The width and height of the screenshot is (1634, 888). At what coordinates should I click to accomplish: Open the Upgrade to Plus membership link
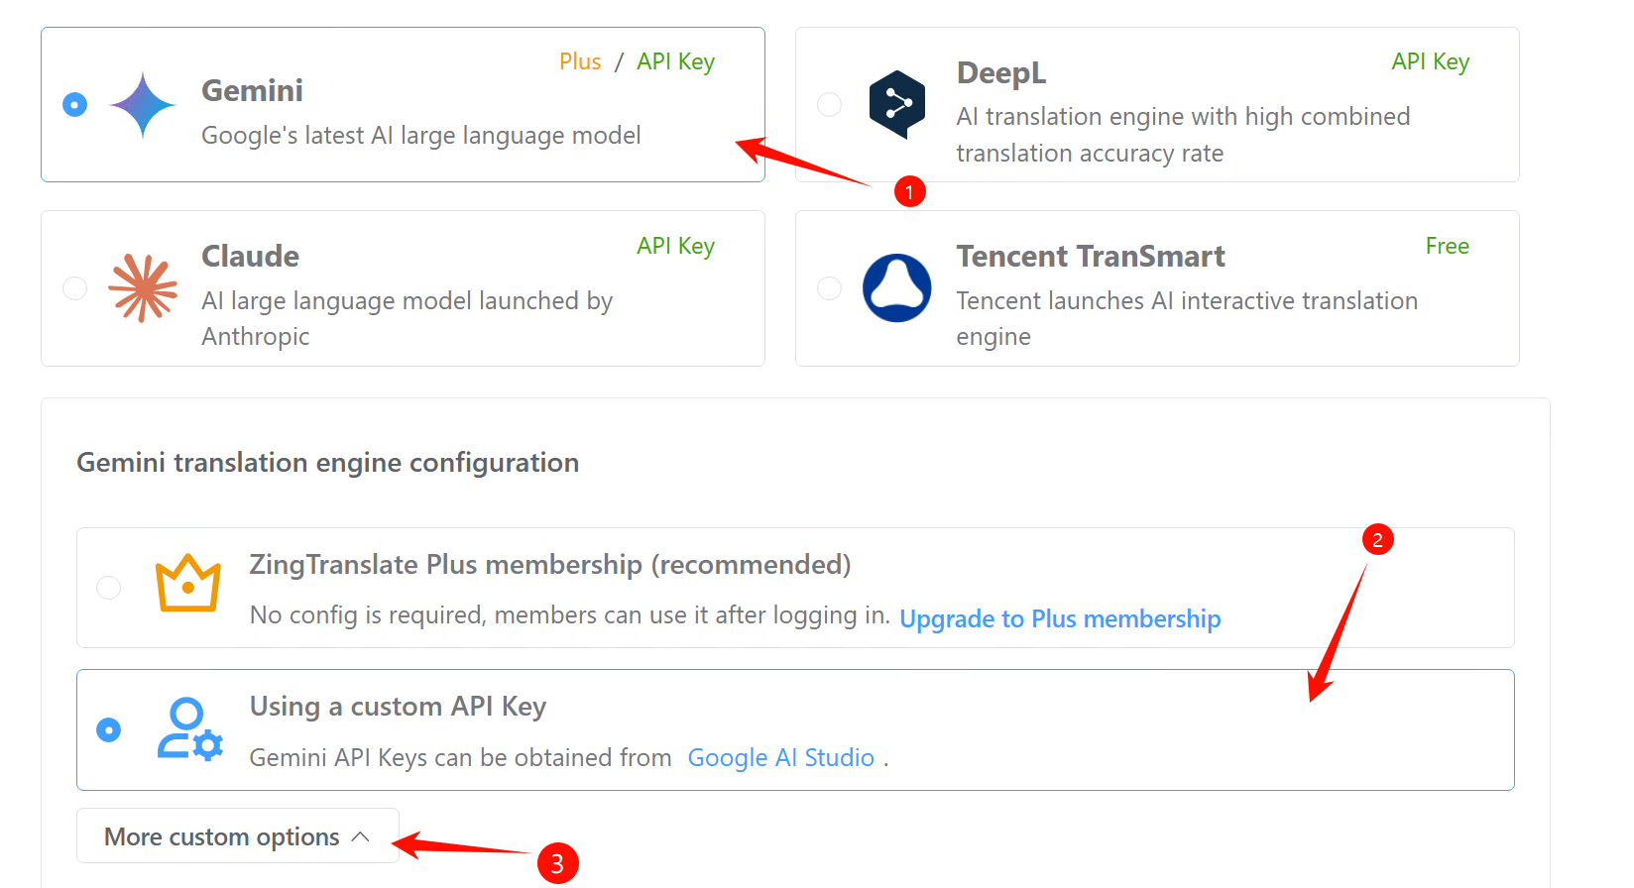pos(1060,618)
